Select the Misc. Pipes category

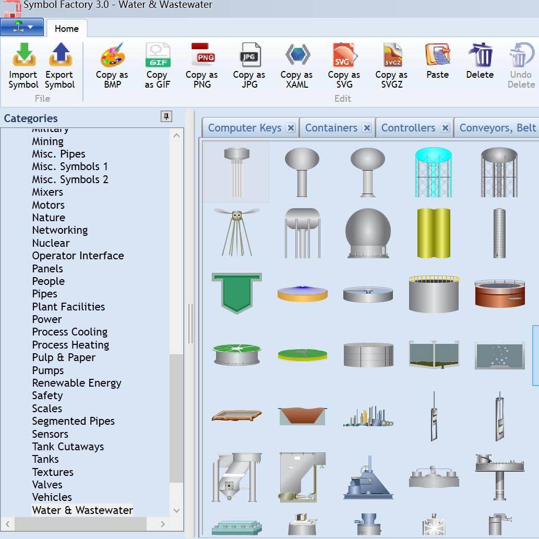[x=58, y=154]
